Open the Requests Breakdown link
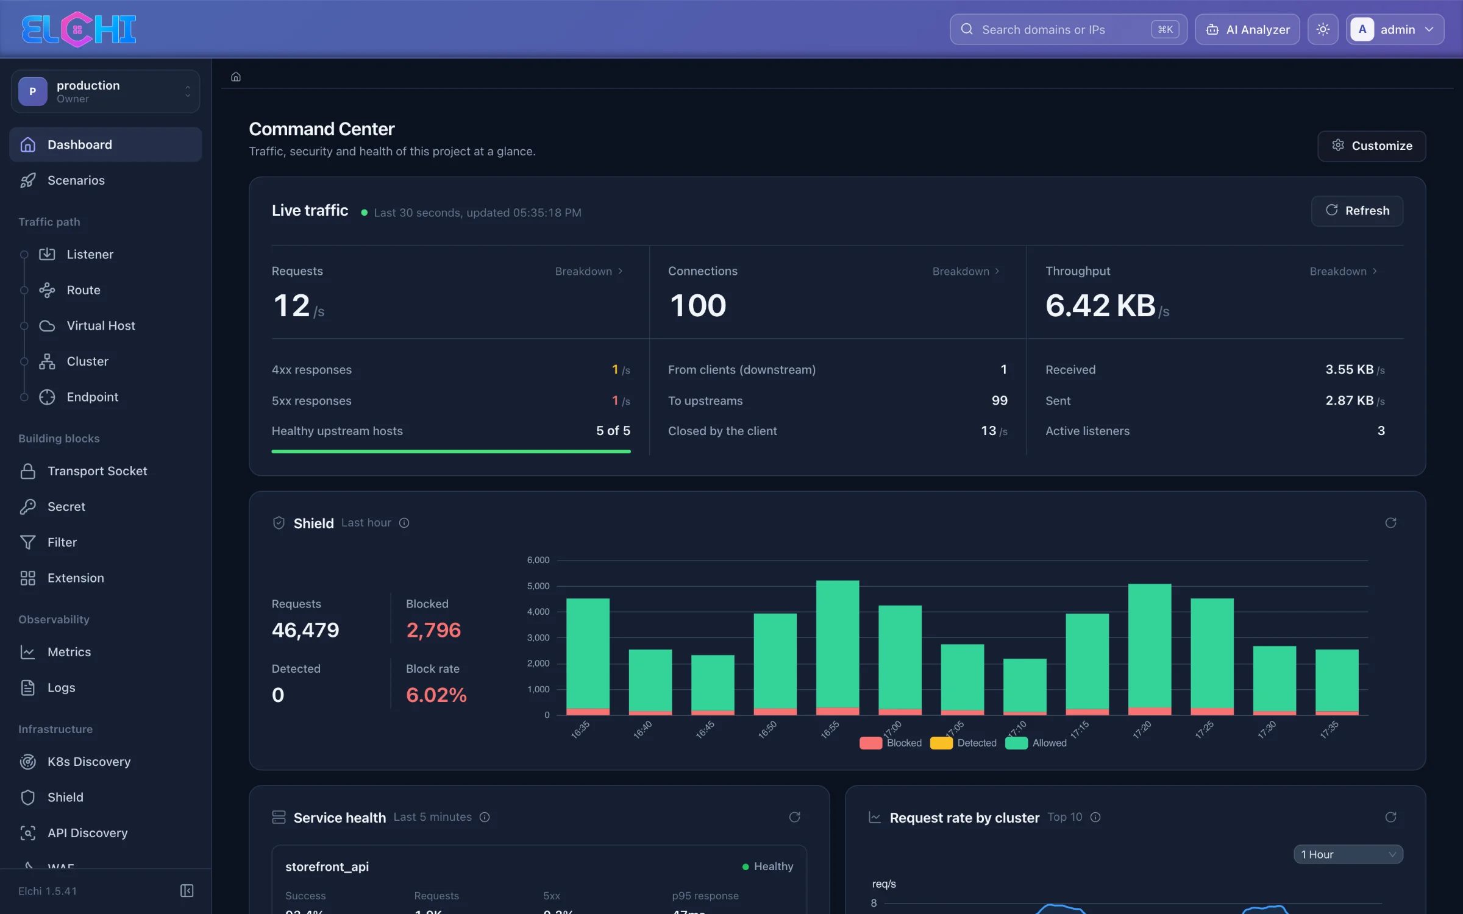 [x=589, y=271]
